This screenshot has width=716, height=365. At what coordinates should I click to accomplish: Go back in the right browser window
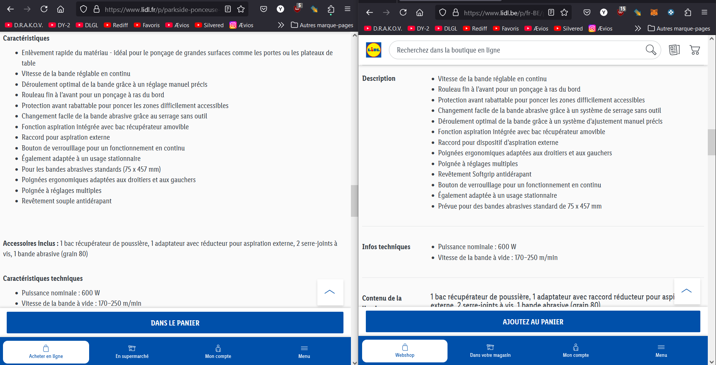[370, 12]
